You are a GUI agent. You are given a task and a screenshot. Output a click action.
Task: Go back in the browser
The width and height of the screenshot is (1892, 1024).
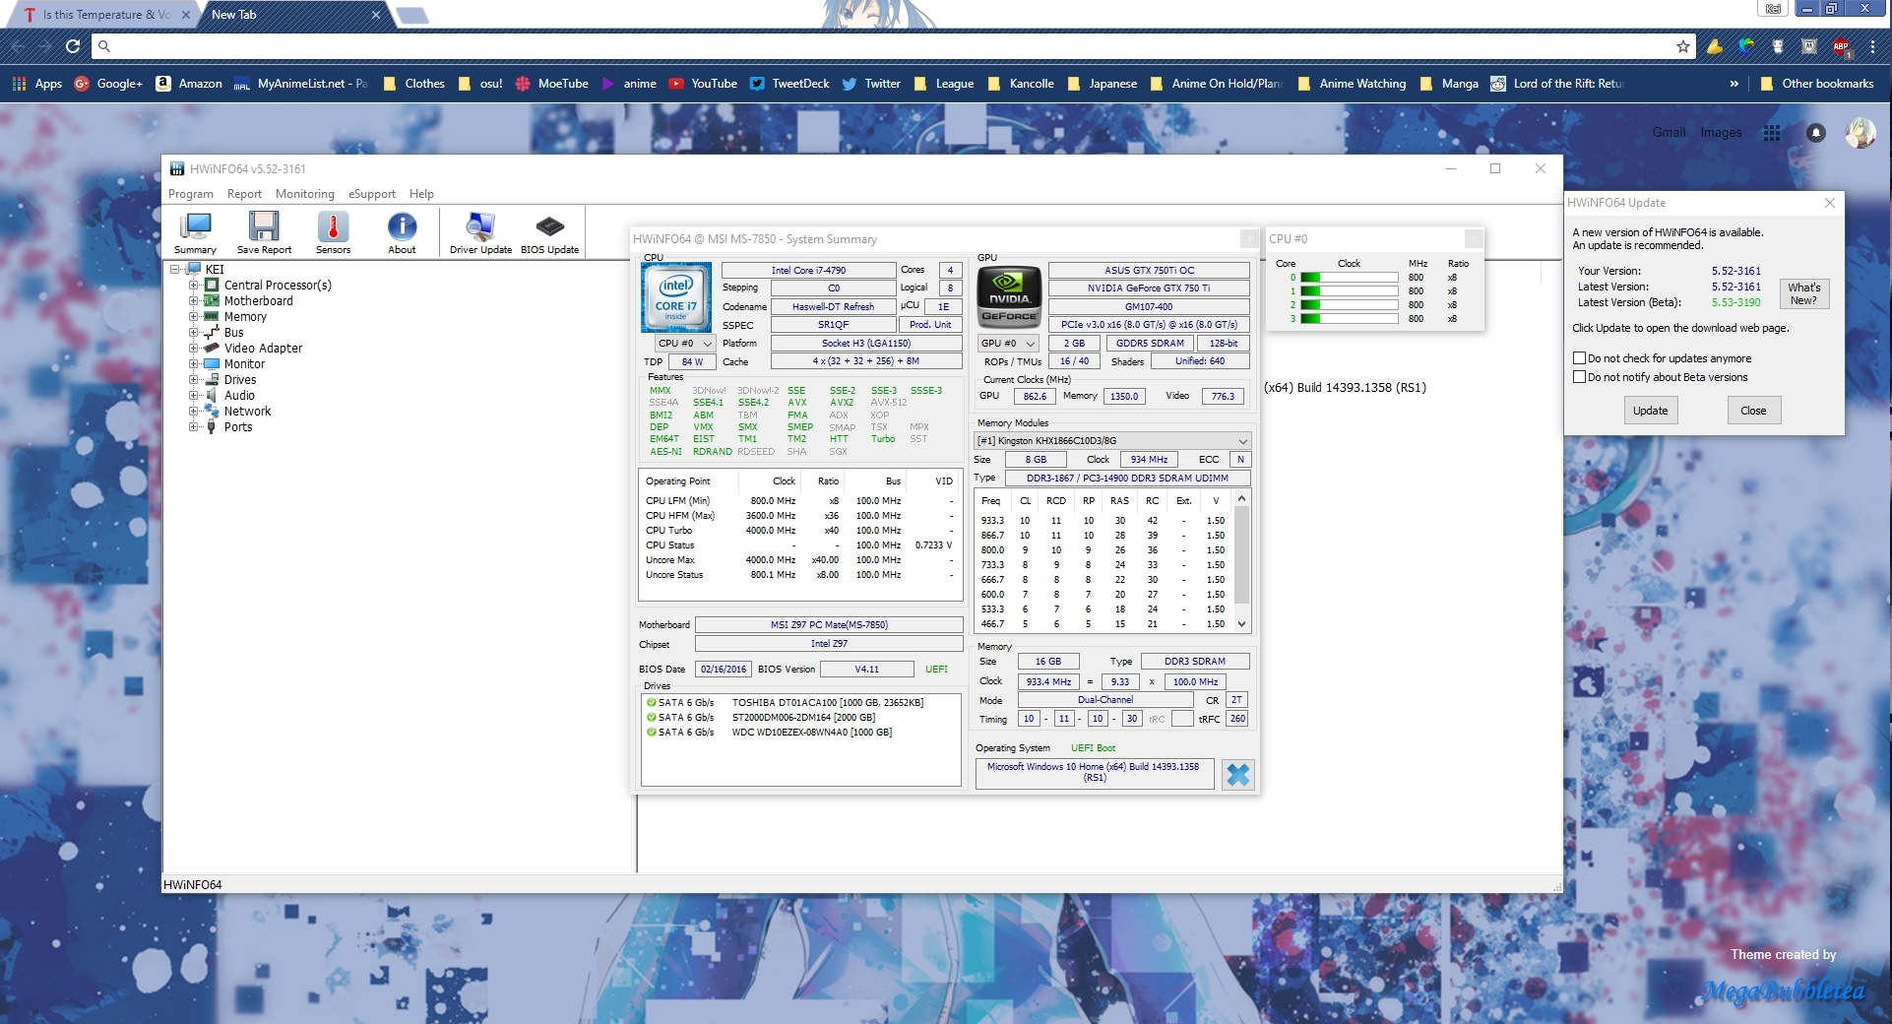click(x=18, y=46)
